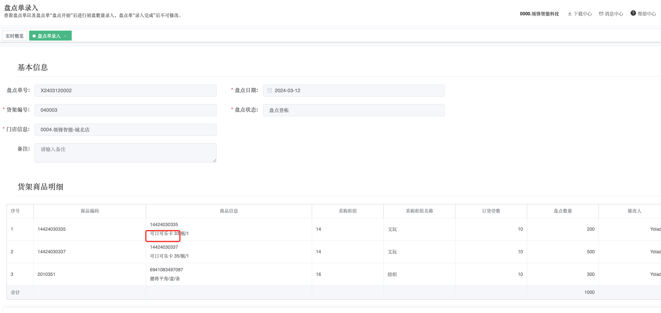The height and width of the screenshot is (313, 661).
Task: Click the 门店信息 field 0004.领锋智能-城北店
Action: (x=125, y=130)
